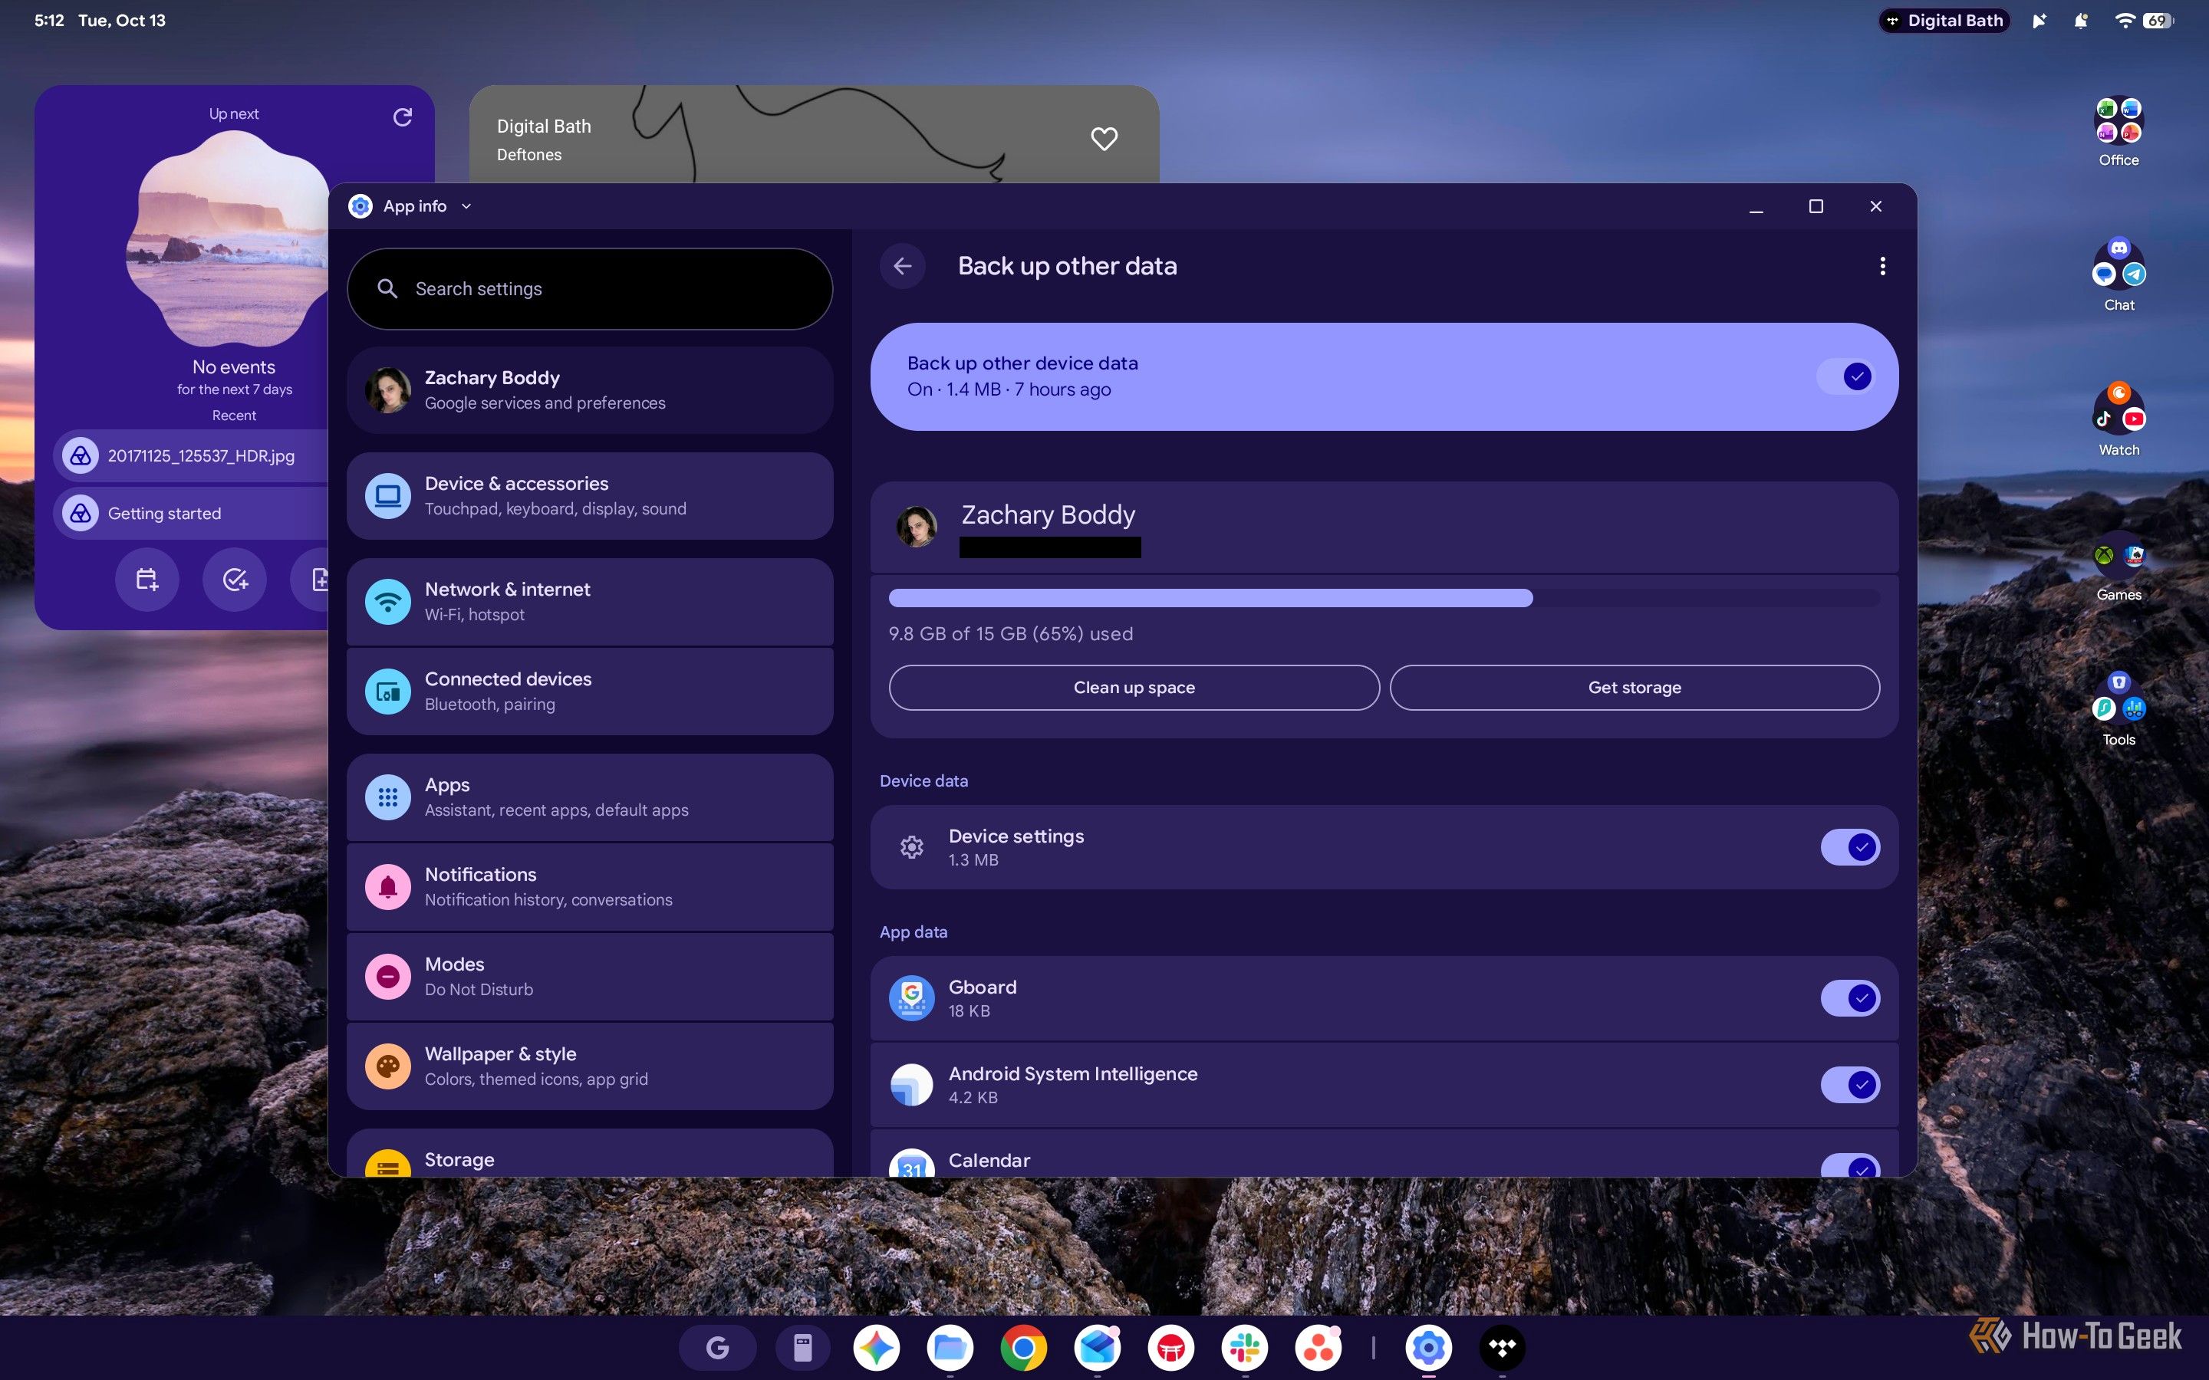Open Connected devices settings
Viewport: 2209px width, 1380px height.
tap(590, 691)
